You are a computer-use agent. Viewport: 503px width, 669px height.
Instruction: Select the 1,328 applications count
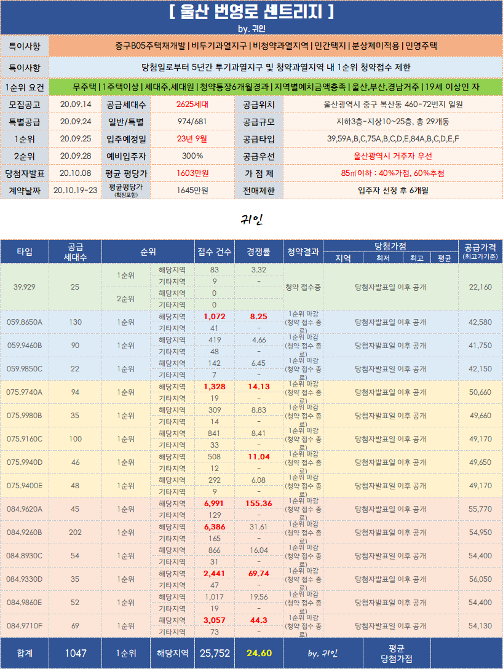(215, 387)
